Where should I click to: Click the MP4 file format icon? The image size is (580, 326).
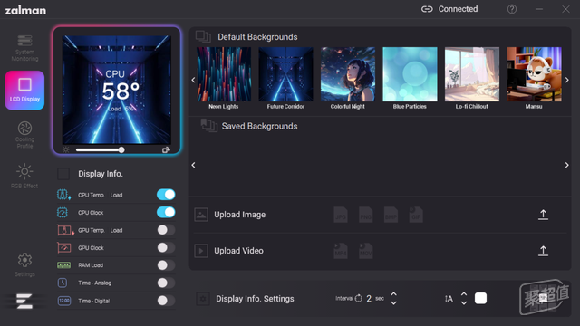[x=341, y=251]
